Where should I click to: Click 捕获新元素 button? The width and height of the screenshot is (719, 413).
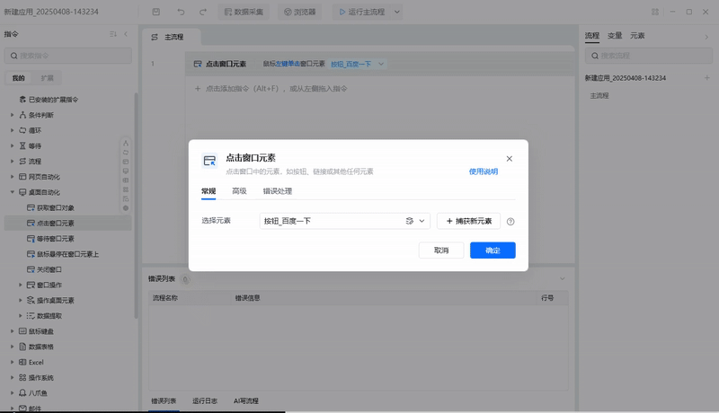pyautogui.click(x=468, y=221)
